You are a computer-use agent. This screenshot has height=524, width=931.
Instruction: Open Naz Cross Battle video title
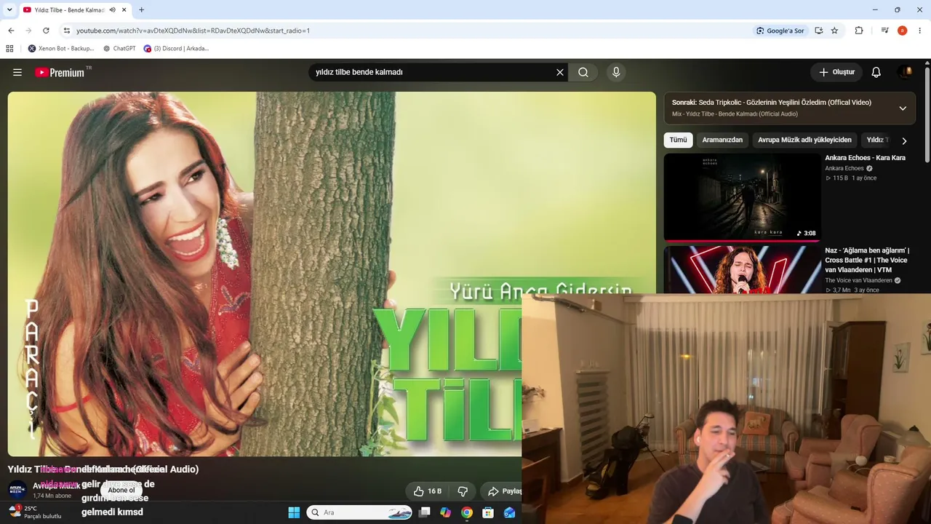click(x=867, y=260)
